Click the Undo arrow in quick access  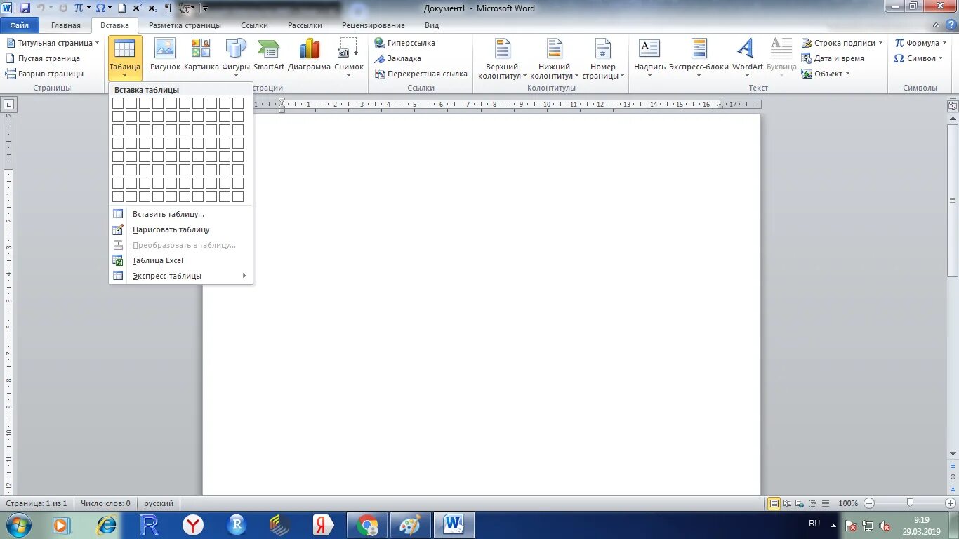point(41,8)
